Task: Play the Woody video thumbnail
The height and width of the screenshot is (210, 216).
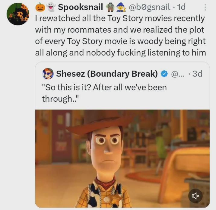Action: point(122,158)
